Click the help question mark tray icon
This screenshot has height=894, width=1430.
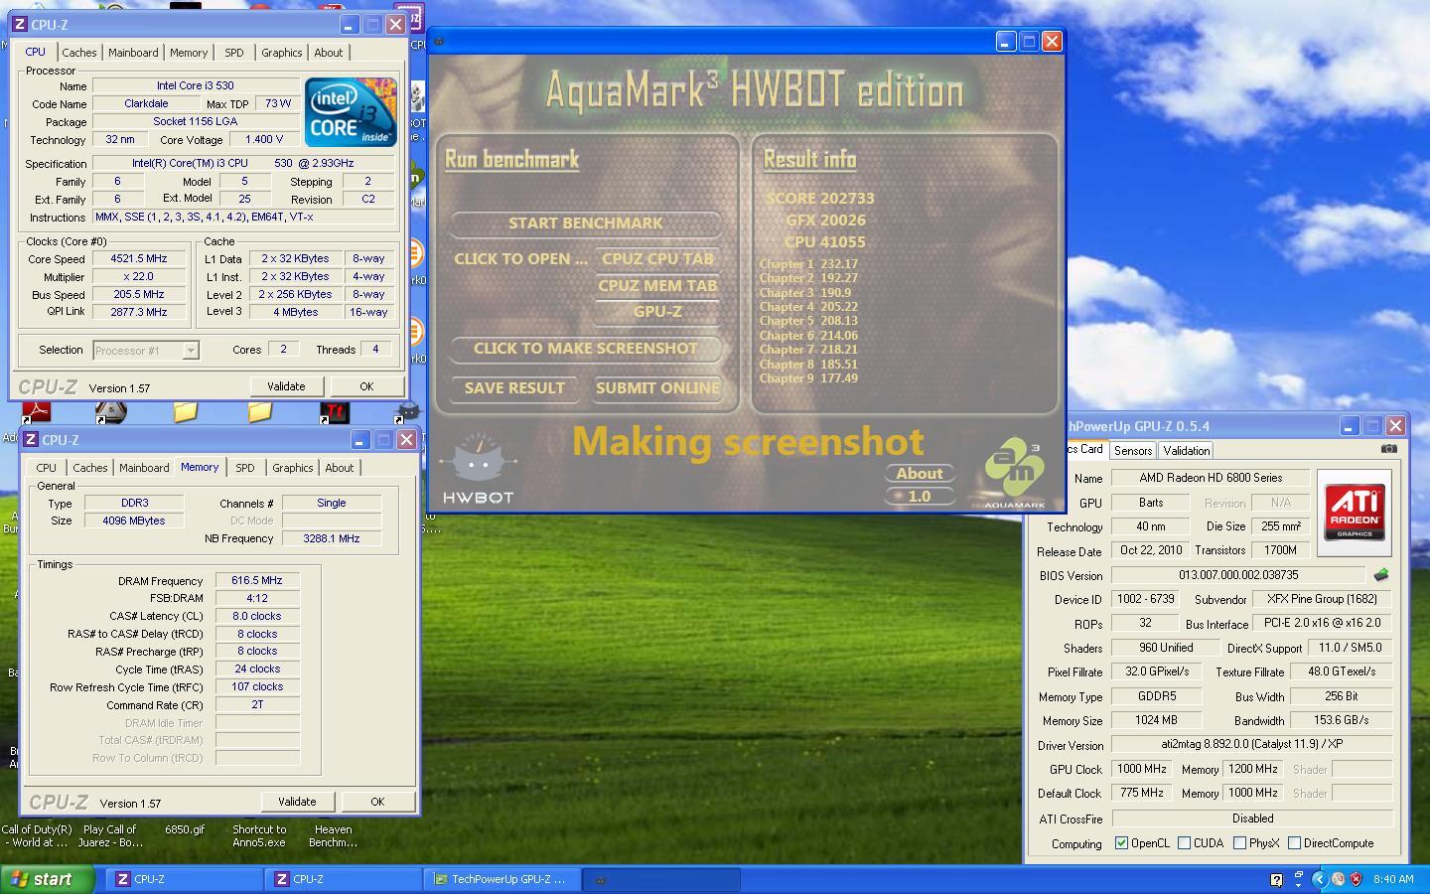click(x=1276, y=879)
